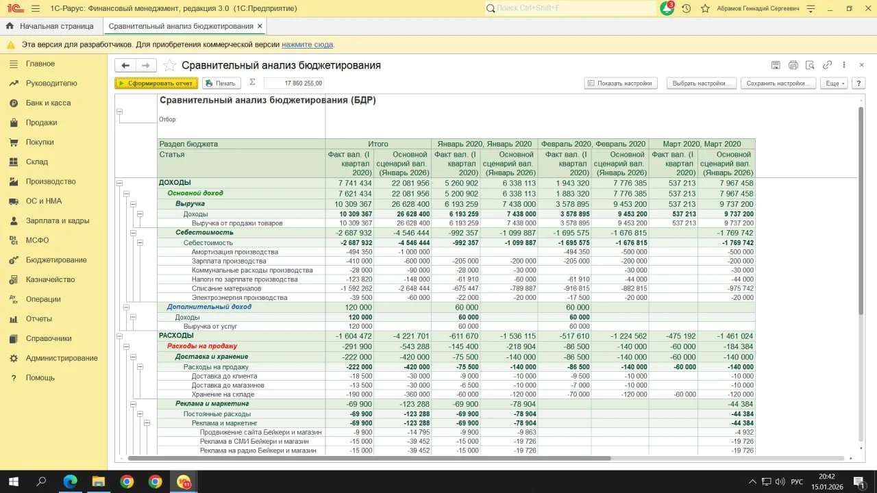877x493 pixels.
Task: Click the favorites star in title bar
Action: [705, 8]
